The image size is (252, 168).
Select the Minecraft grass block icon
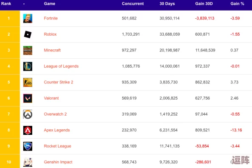[28, 50]
